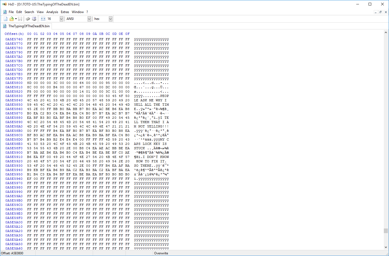This screenshot has height=256, width=389.
Task: Open the Extras menu
Action: tap(65, 12)
